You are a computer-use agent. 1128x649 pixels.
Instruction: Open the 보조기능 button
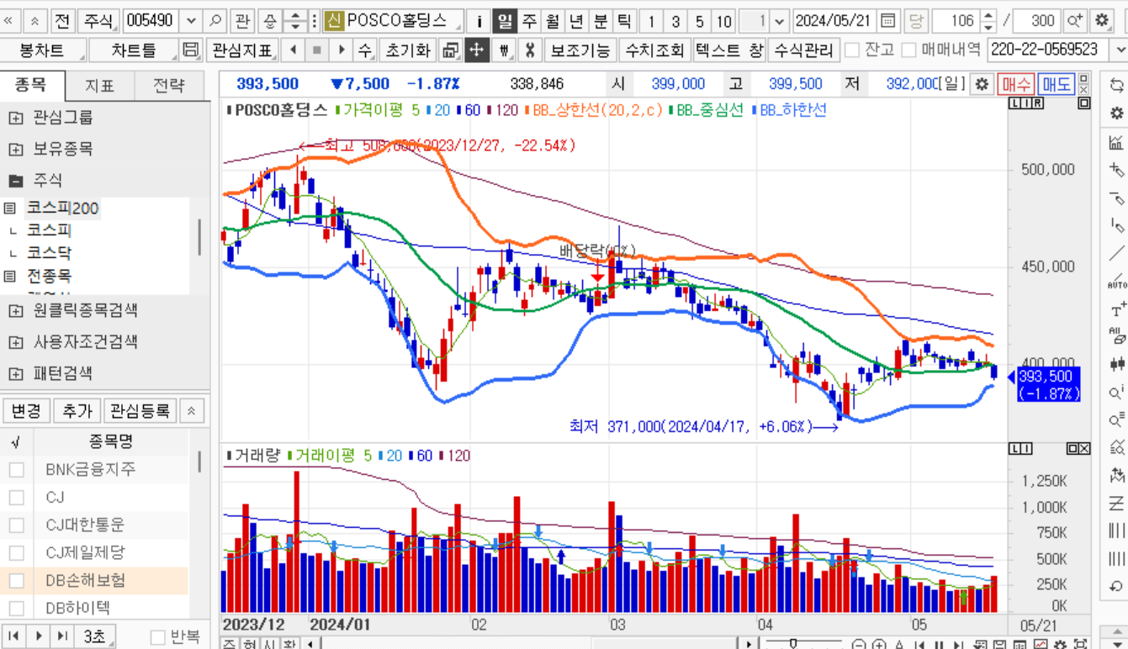coord(580,50)
